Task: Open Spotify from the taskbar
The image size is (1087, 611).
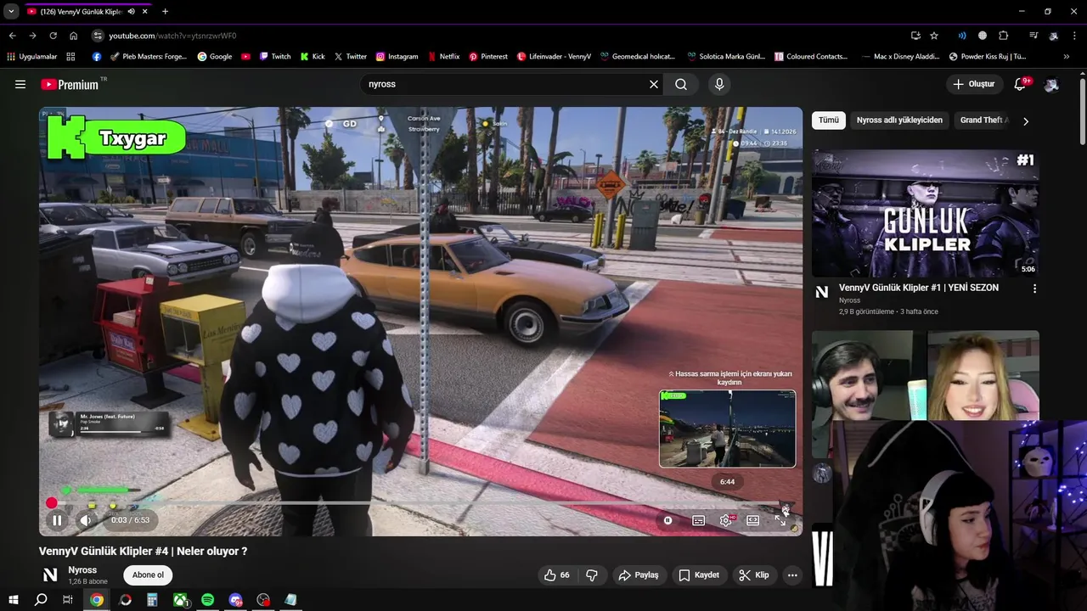Action: 208,600
